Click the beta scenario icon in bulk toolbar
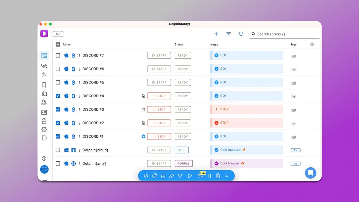Screen dimensions: 359x202 [x=200, y=176]
